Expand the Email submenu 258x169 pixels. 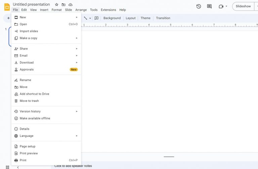click(x=46, y=55)
